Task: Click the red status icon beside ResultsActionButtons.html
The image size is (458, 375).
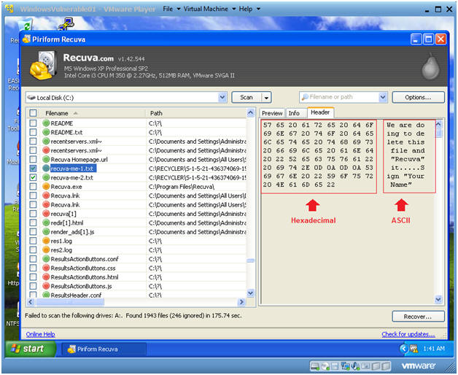Action: pyautogui.click(x=46, y=277)
